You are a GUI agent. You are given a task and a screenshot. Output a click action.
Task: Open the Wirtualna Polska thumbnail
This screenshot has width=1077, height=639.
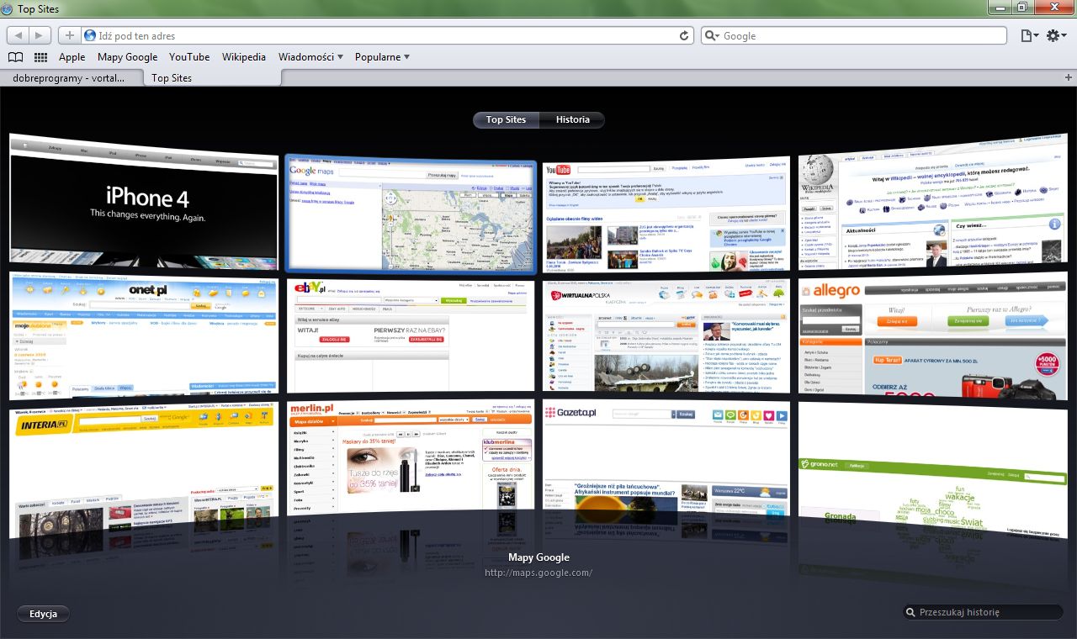(x=666, y=336)
